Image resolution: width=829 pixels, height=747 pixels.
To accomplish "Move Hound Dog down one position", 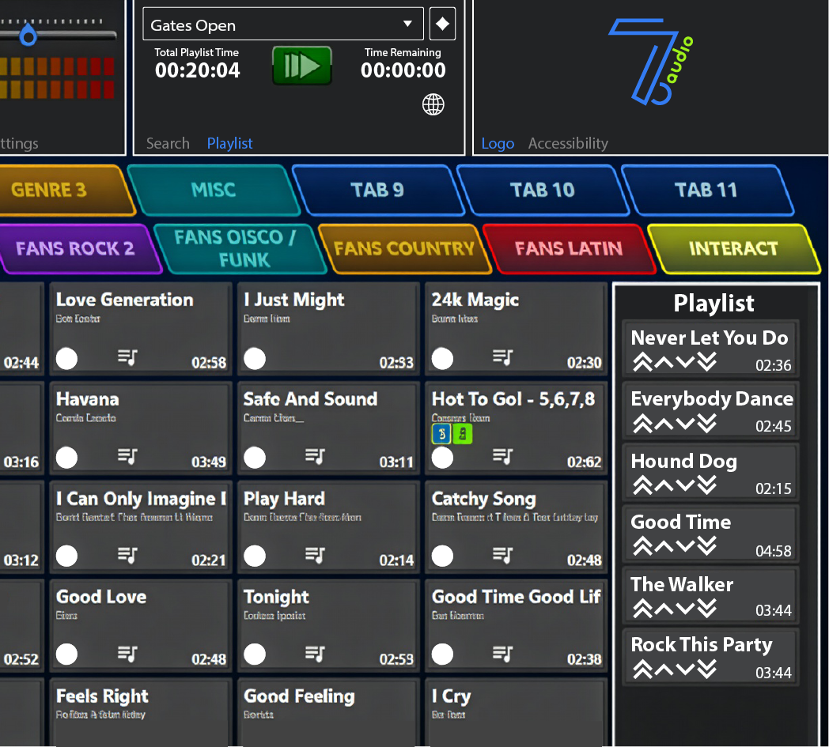I will pyautogui.click(x=685, y=485).
